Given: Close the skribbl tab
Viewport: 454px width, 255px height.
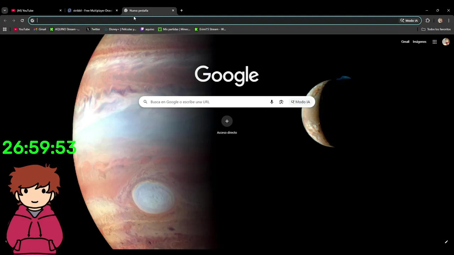Looking at the screenshot, I should (x=117, y=11).
